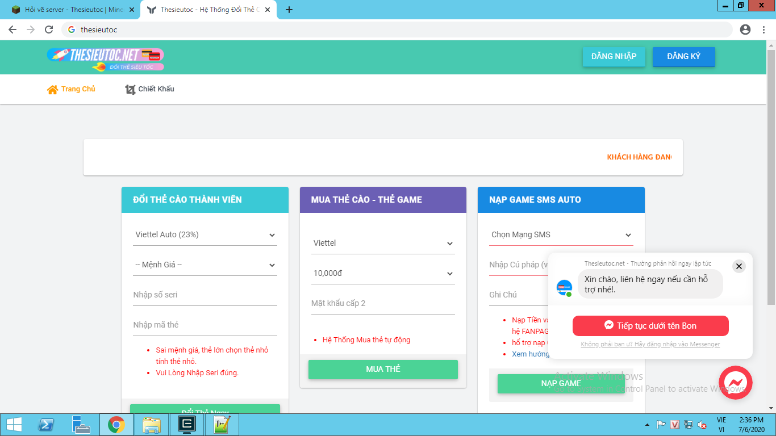This screenshot has width=776, height=436.
Task: Click the 'MUA THẺ CÀO - THẺ GAME' card header
Action: [x=383, y=200]
